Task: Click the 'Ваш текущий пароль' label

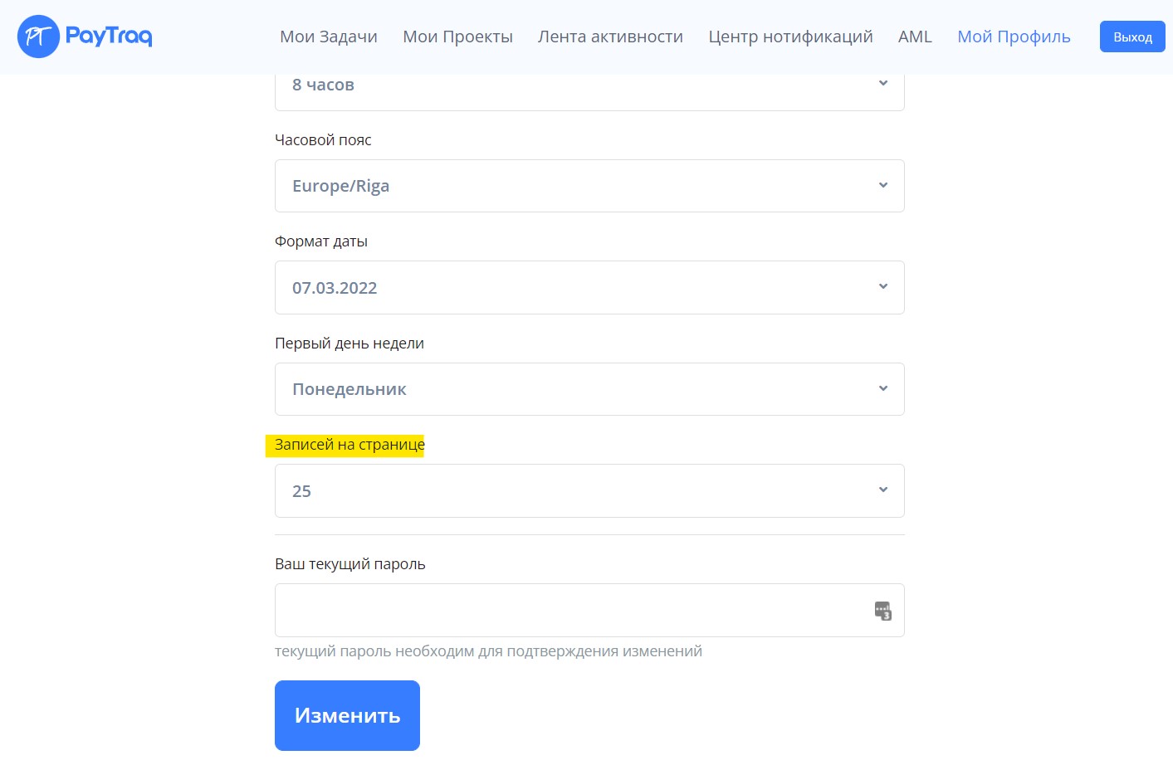Action: point(349,564)
